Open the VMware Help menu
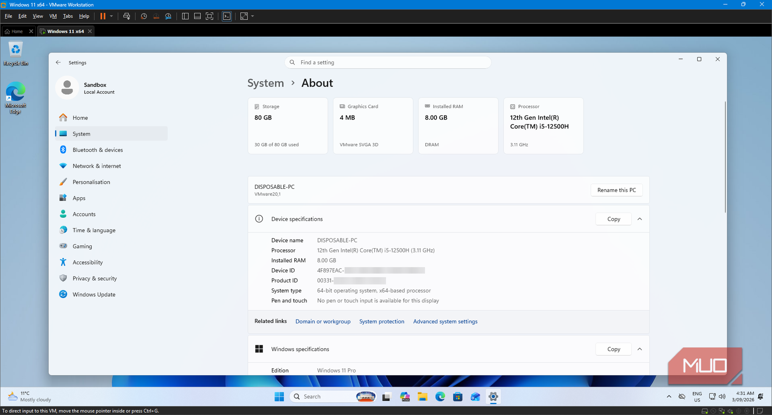This screenshot has width=772, height=415. pos(84,16)
